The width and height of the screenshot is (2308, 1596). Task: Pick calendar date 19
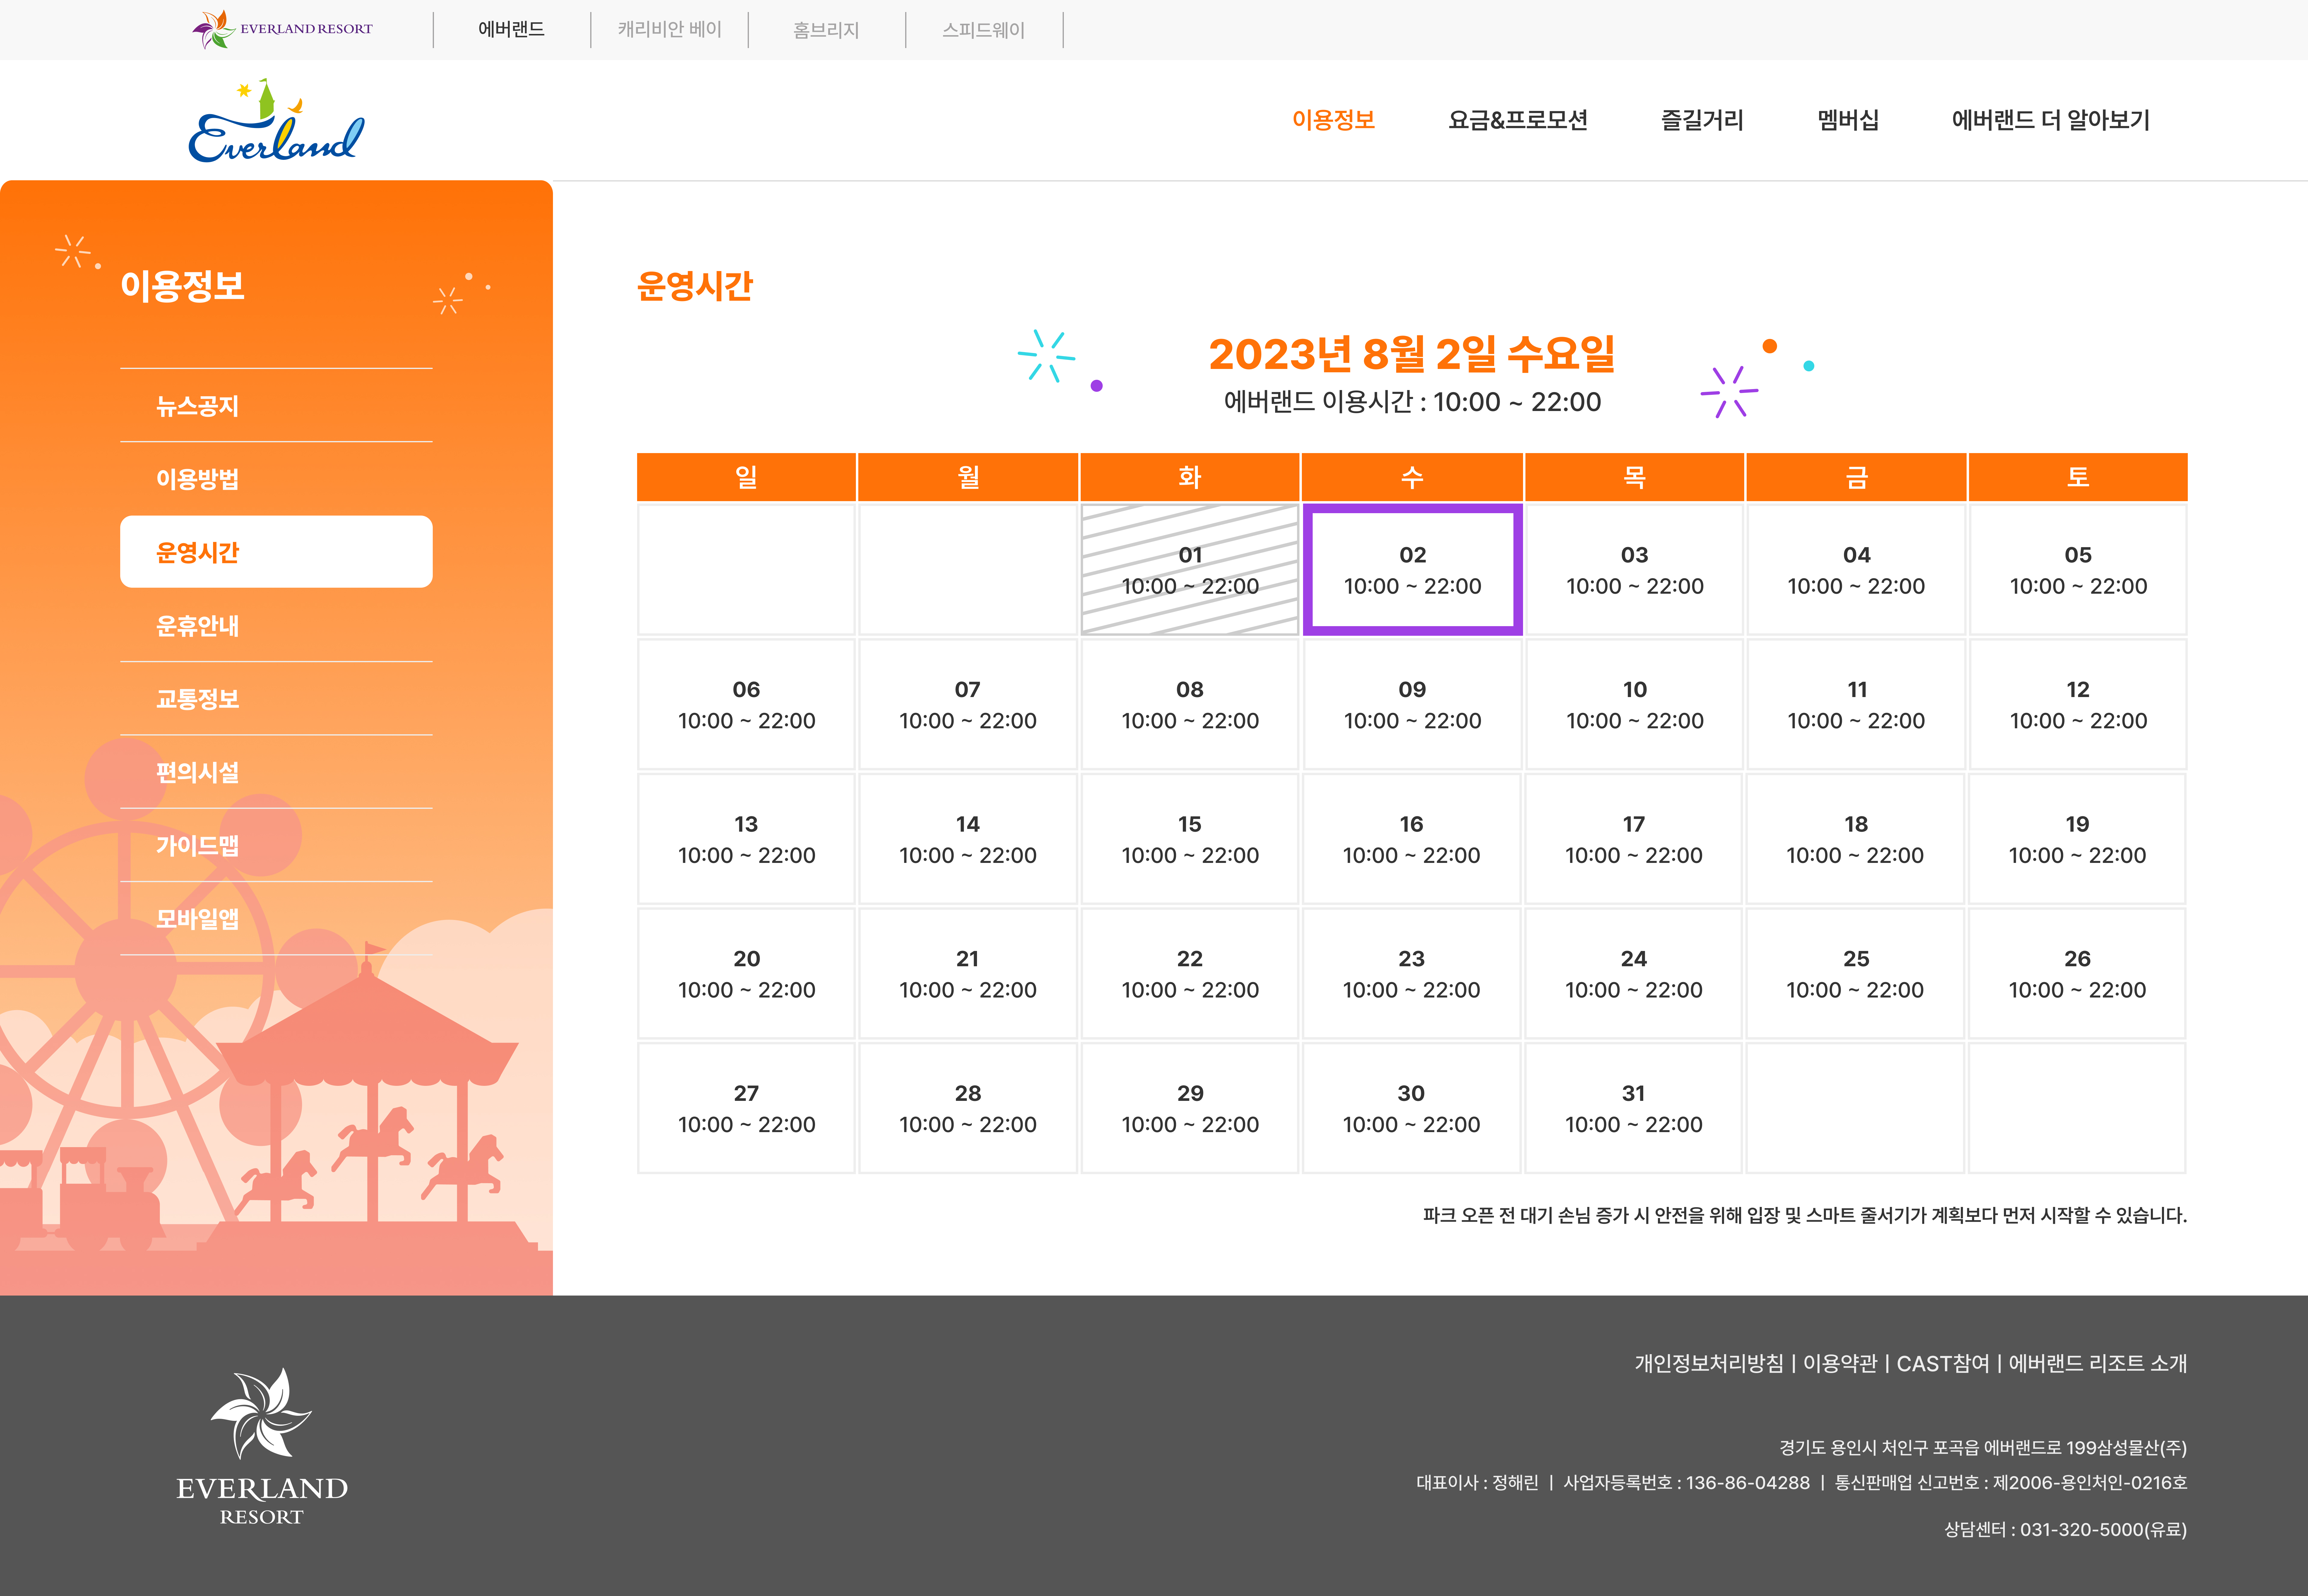2078,839
